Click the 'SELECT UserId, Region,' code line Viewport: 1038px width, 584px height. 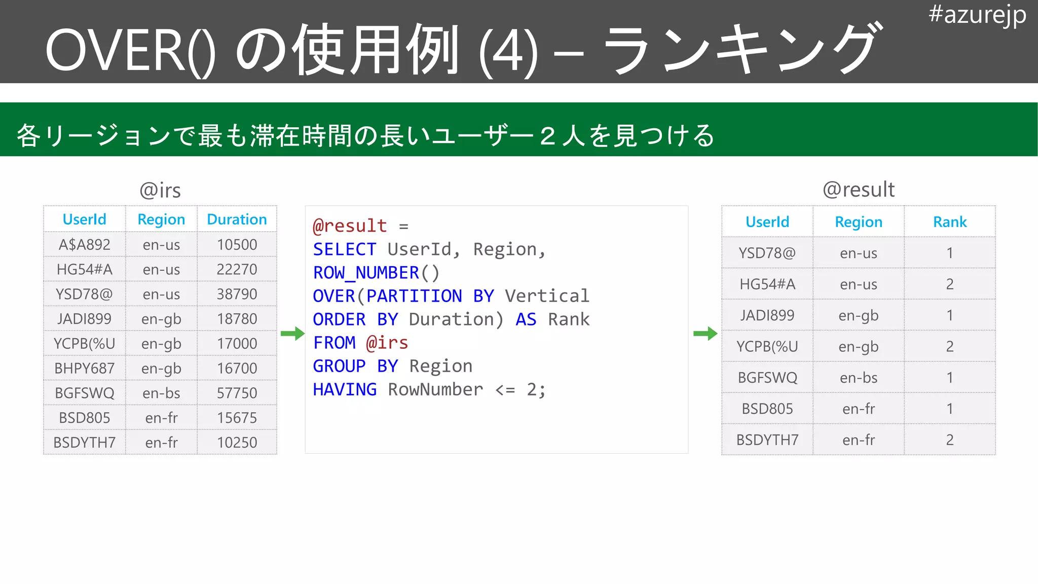click(x=429, y=249)
